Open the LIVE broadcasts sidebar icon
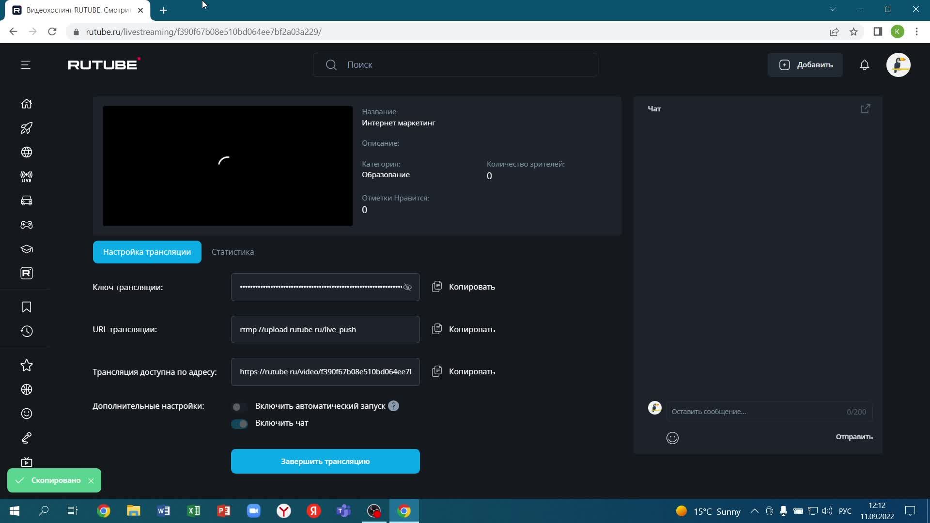This screenshot has height=523, width=930. click(x=27, y=176)
